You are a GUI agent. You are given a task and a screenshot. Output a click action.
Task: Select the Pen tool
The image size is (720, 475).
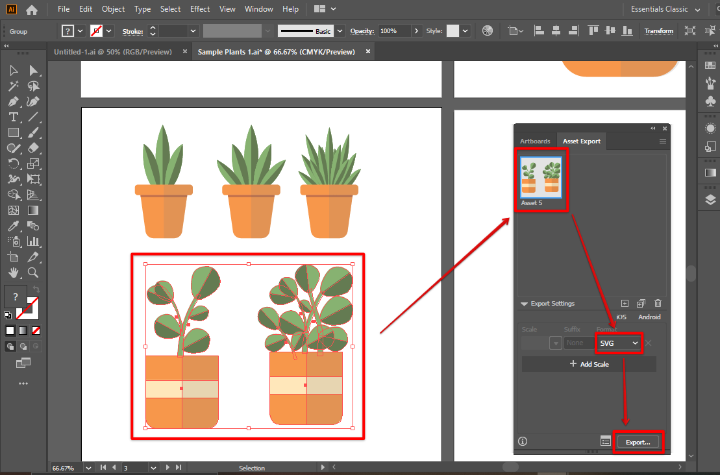[x=13, y=101]
